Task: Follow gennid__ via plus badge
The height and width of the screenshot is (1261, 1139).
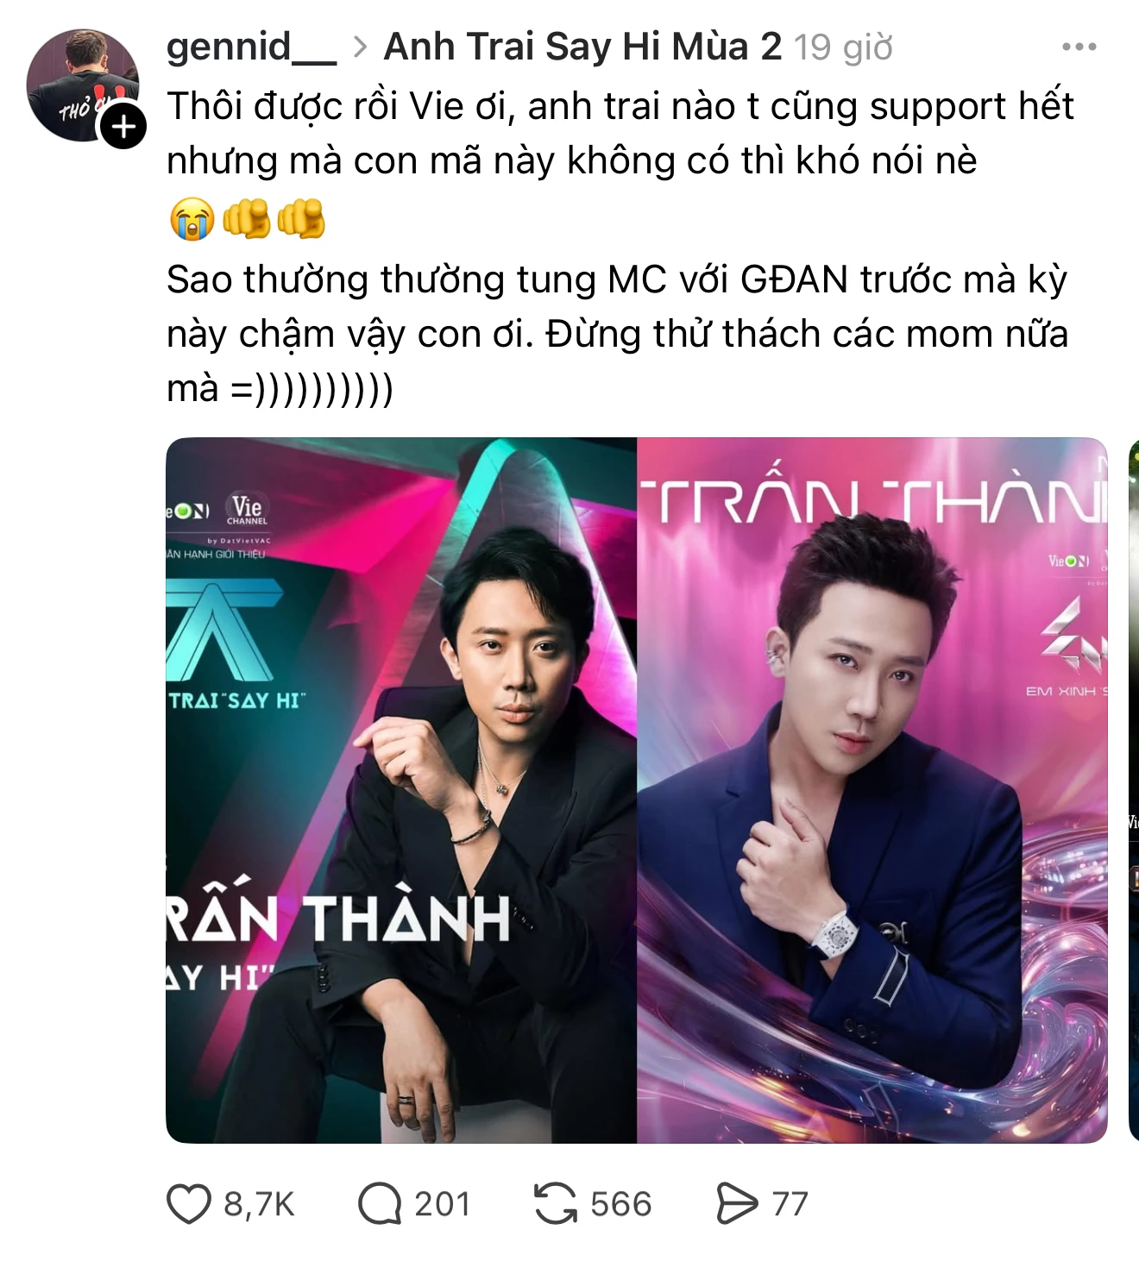Action: pos(123,127)
